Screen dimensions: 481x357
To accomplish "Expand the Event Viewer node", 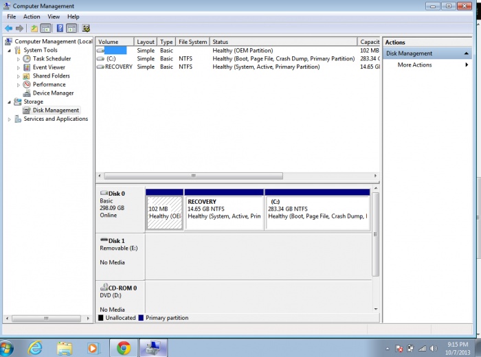I will 18,67.
